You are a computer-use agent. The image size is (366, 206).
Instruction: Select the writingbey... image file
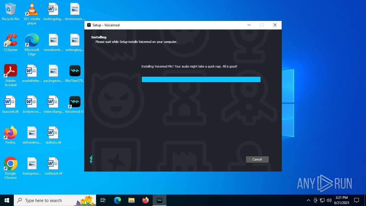pyautogui.click(x=75, y=43)
